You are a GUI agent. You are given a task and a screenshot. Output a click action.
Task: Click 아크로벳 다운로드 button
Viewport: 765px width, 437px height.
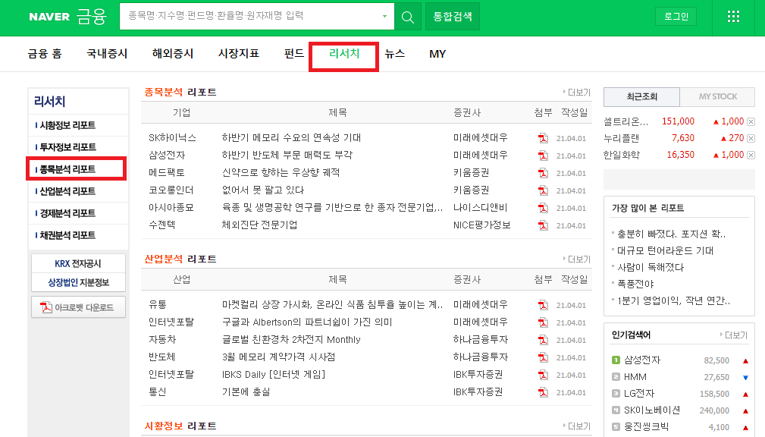coord(78,307)
